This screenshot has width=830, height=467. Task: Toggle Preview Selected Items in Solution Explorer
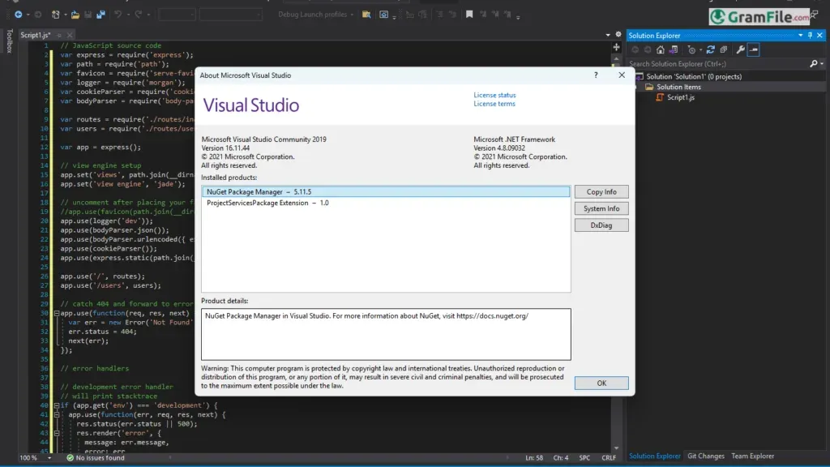click(754, 49)
